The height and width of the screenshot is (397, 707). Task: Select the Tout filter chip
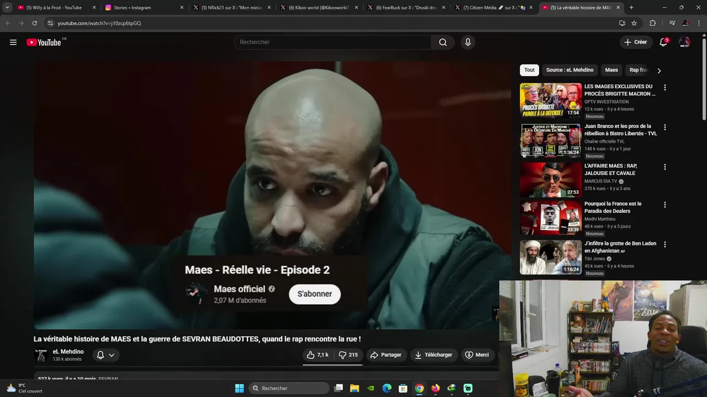click(x=529, y=70)
